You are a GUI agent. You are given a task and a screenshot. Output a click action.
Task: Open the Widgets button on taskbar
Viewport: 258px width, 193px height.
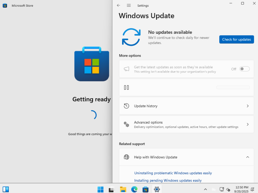click(6, 189)
